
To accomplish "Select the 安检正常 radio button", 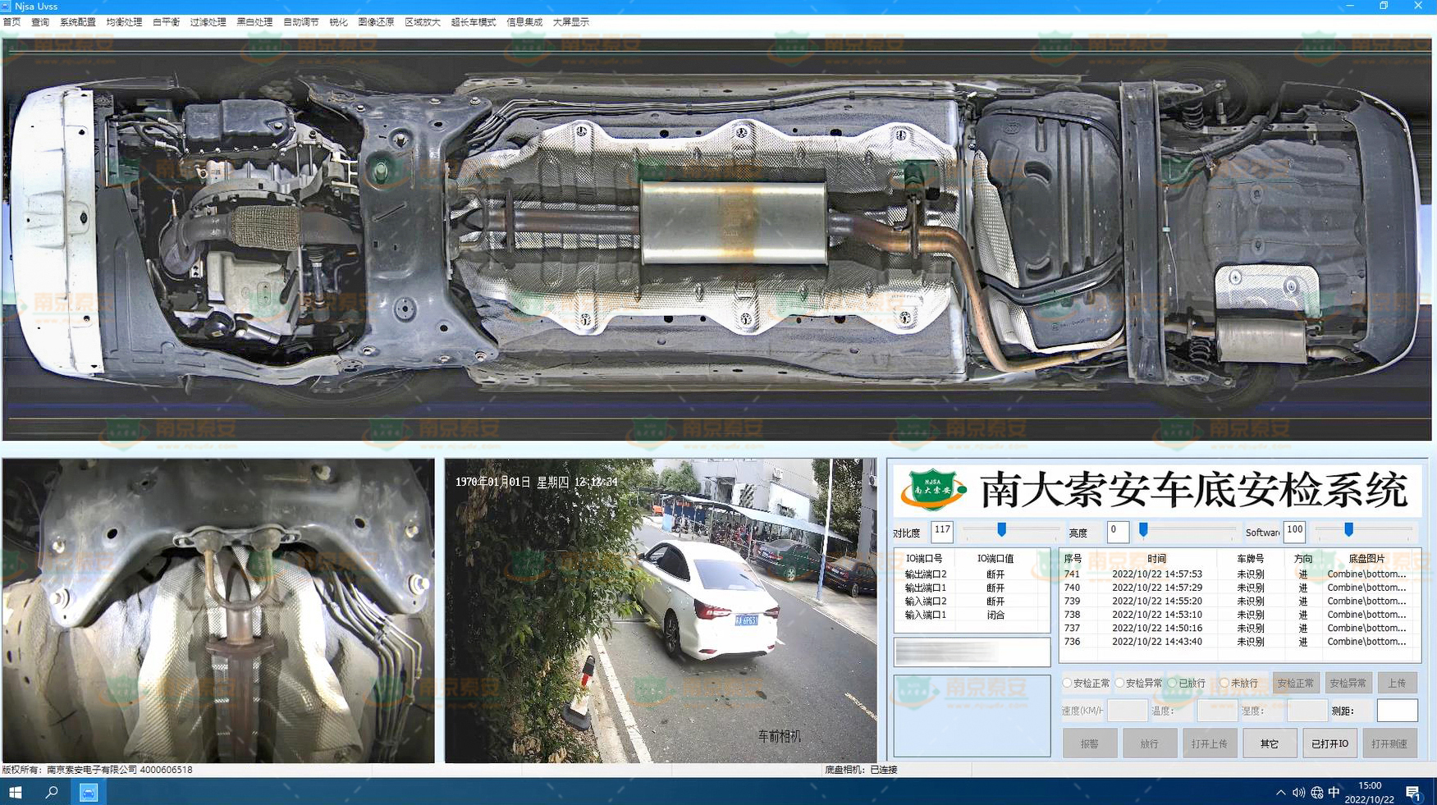I will click(x=1068, y=683).
